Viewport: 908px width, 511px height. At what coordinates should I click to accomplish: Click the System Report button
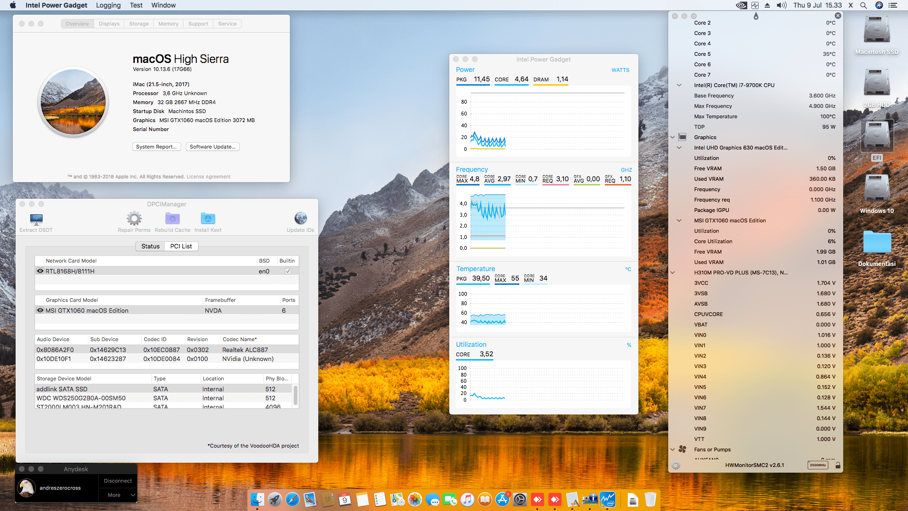point(157,147)
